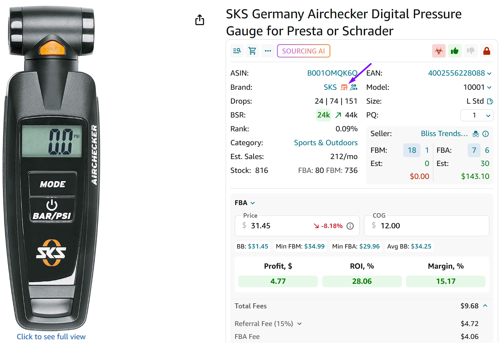This screenshot has width=501, height=343.
Task: Open the ellipsis more-options menu
Action: click(x=268, y=51)
